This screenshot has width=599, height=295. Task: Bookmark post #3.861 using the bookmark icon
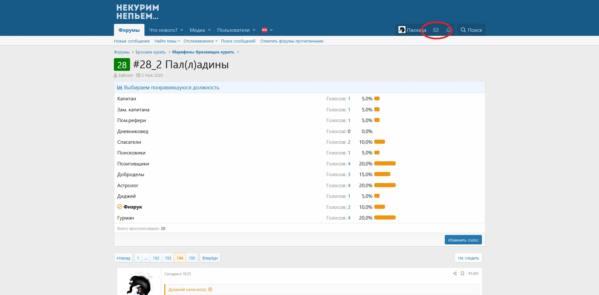pyautogui.click(x=462, y=274)
